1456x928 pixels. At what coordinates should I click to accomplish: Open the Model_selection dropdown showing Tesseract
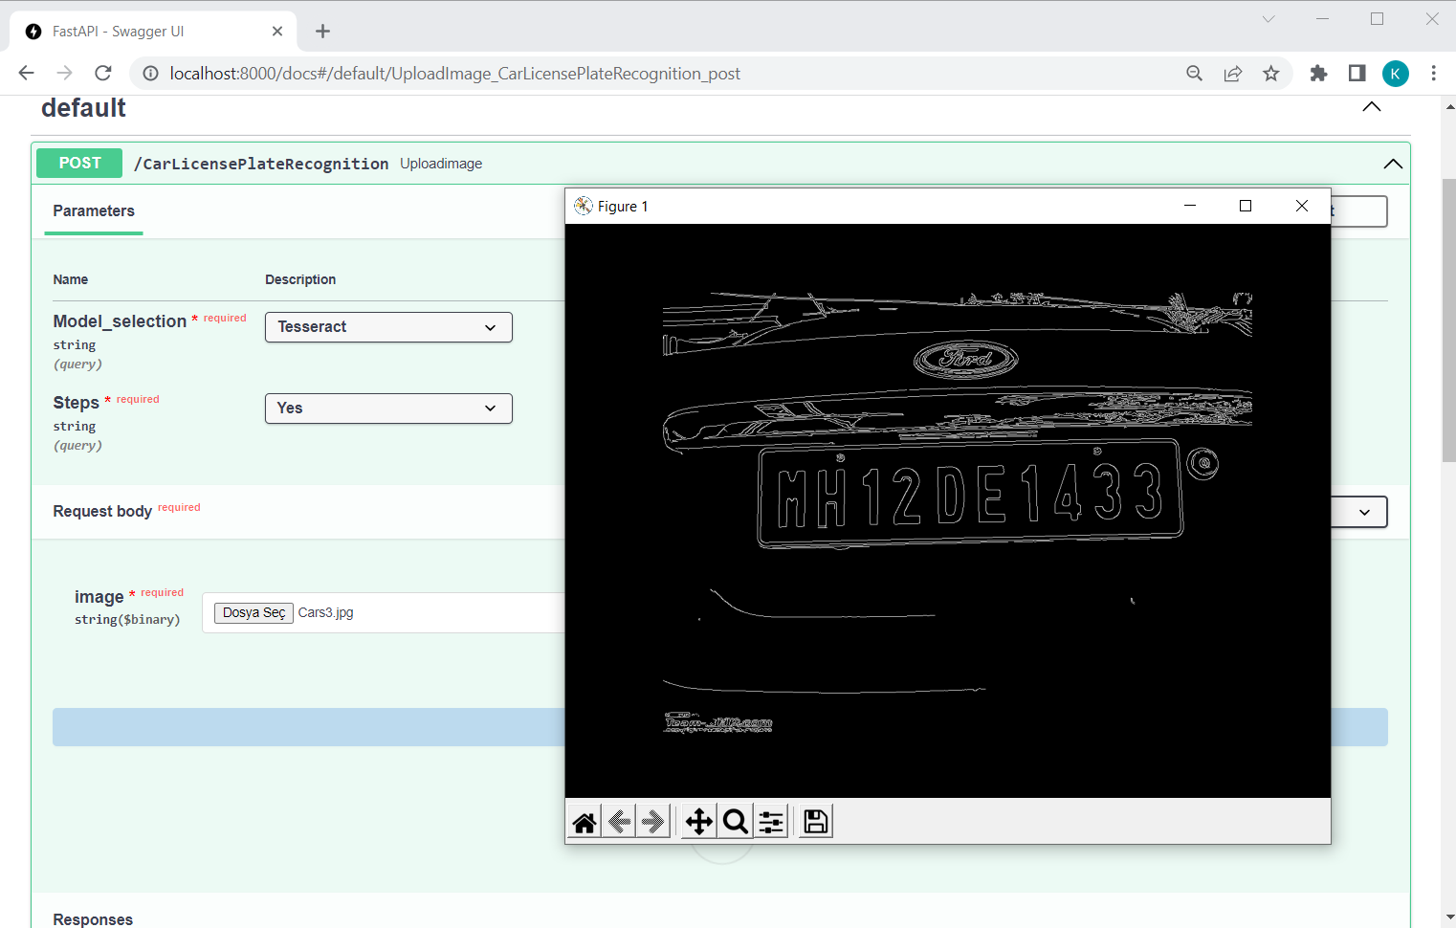coord(387,326)
